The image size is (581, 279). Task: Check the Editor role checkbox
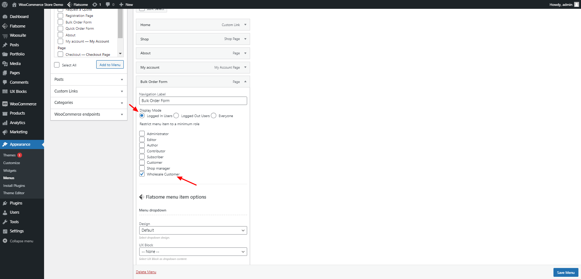tap(142, 139)
